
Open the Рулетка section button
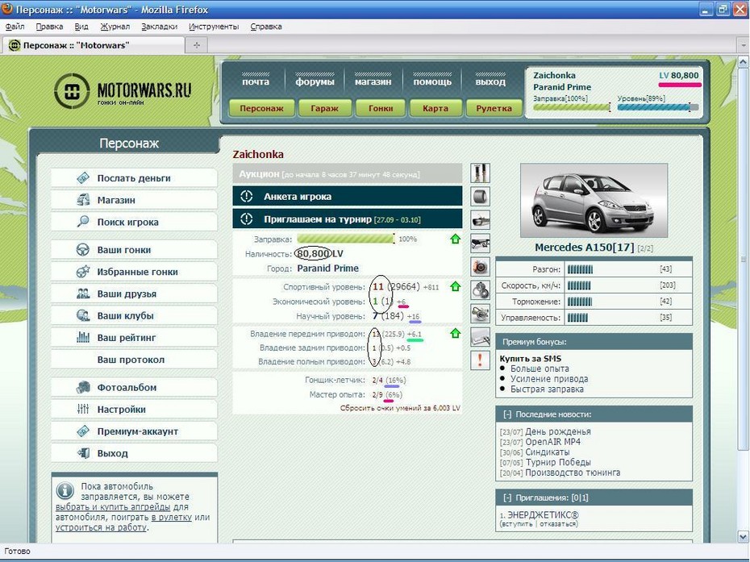click(x=494, y=108)
